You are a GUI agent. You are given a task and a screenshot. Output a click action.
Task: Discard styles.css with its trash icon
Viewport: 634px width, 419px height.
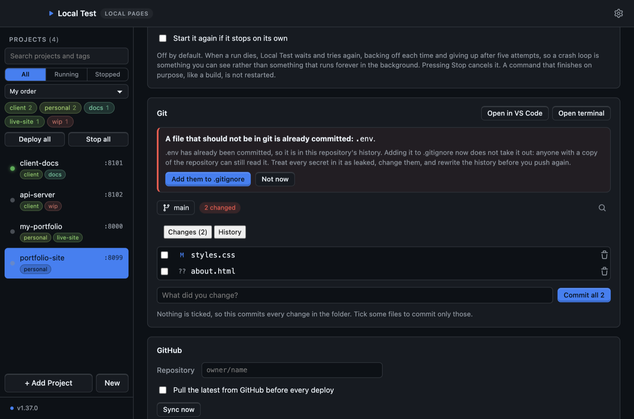[x=604, y=255]
